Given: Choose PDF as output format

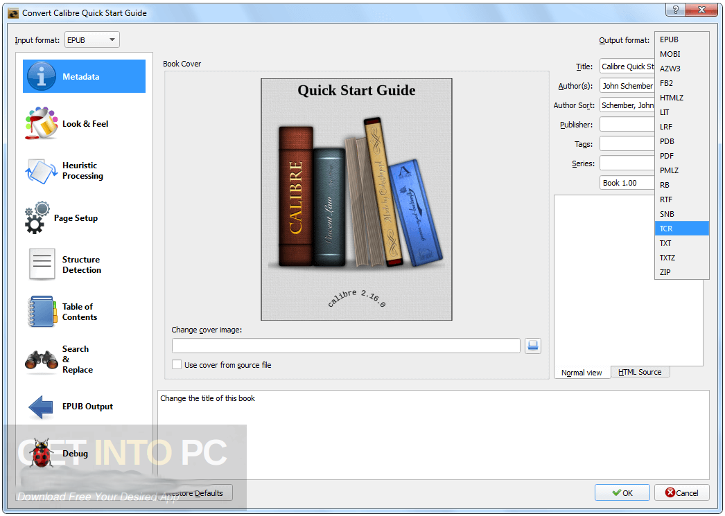Looking at the screenshot, I should (681, 156).
